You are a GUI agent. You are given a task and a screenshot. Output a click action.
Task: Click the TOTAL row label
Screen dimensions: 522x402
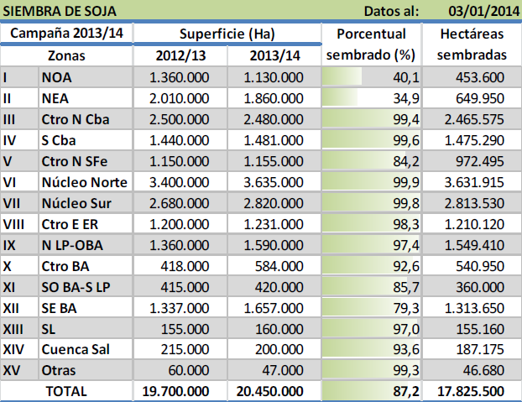tap(65, 390)
